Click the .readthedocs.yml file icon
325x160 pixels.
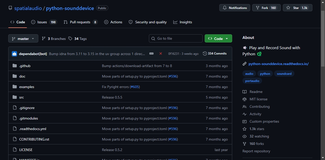[15, 129]
